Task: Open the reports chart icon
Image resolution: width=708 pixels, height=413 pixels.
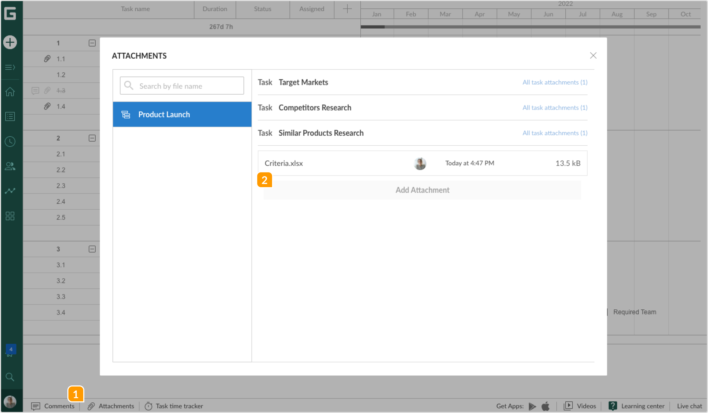Action: click(x=10, y=191)
